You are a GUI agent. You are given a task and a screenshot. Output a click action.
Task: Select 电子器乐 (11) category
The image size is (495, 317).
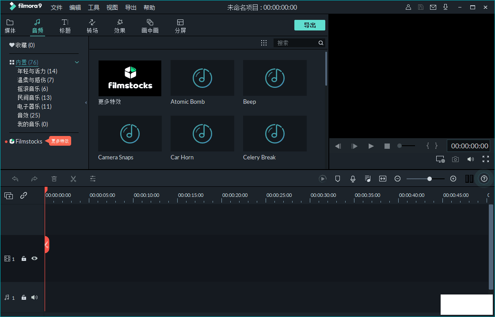click(34, 106)
